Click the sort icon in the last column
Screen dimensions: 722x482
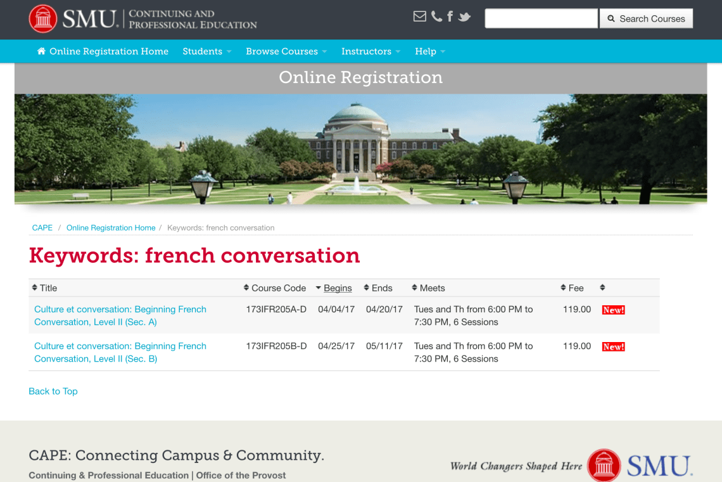pos(602,288)
